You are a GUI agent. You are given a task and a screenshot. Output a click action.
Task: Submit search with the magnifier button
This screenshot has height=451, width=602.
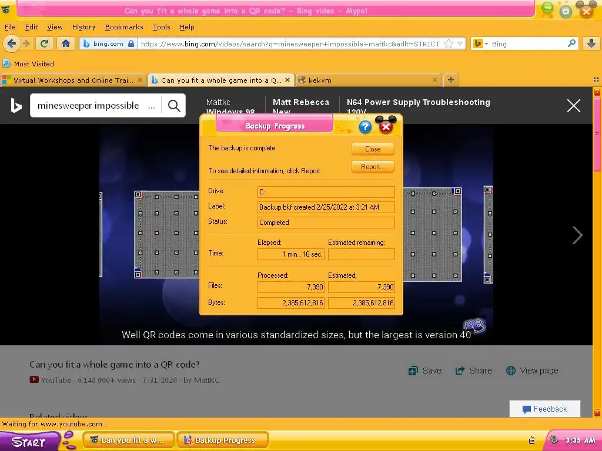coord(174,106)
